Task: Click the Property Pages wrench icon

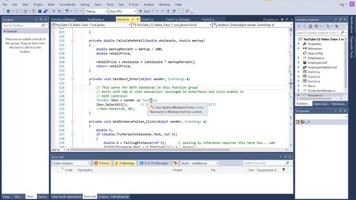Action: [309, 122]
